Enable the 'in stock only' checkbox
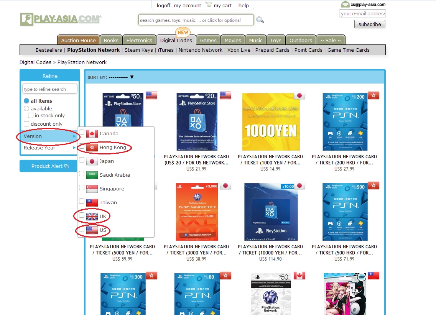 pyautogui.click(x=31, y=115)
